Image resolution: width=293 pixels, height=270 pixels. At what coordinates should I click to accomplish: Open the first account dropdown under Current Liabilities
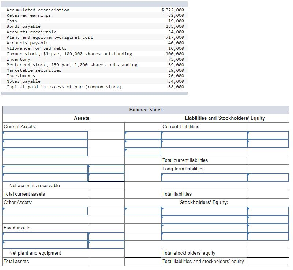(204, 135)
